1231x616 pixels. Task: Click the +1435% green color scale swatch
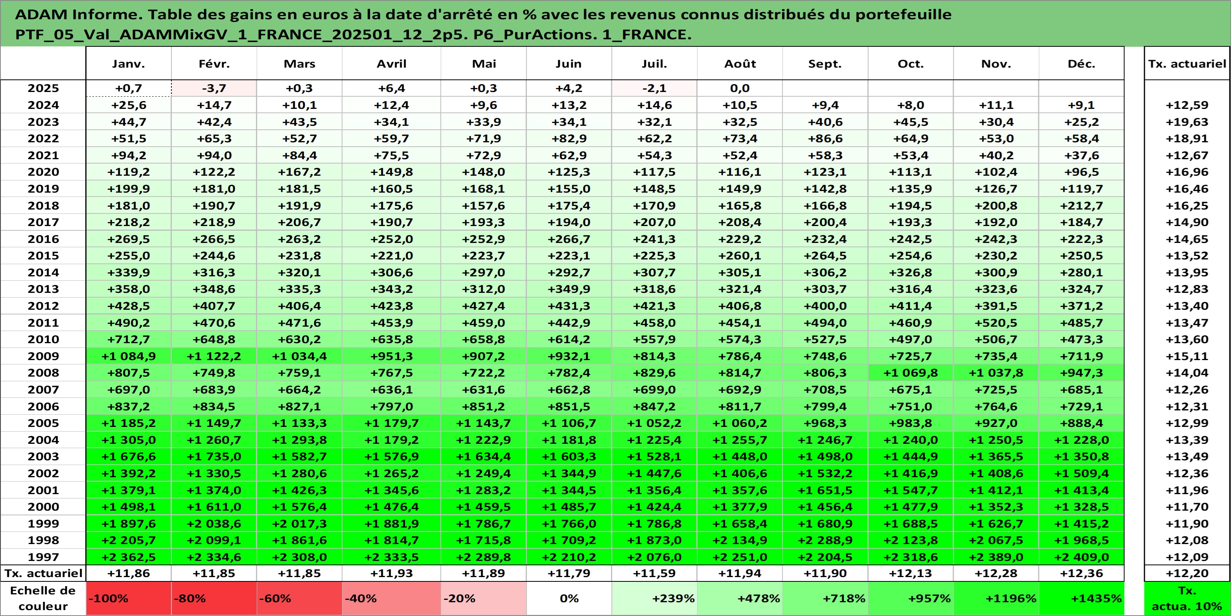tap(1082, 598)
